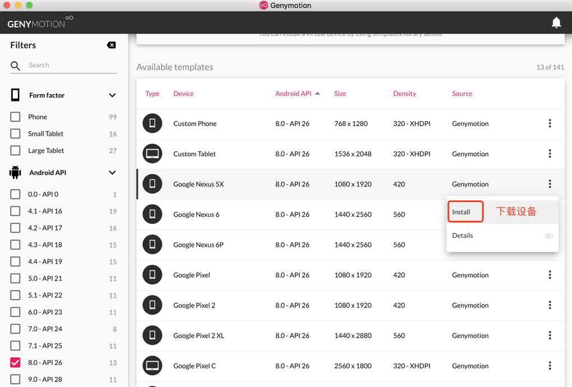Image resolution: width=572 pixels, height=387 pixels.
Task: Sort templates by the Density column
Action: point(404,93)
